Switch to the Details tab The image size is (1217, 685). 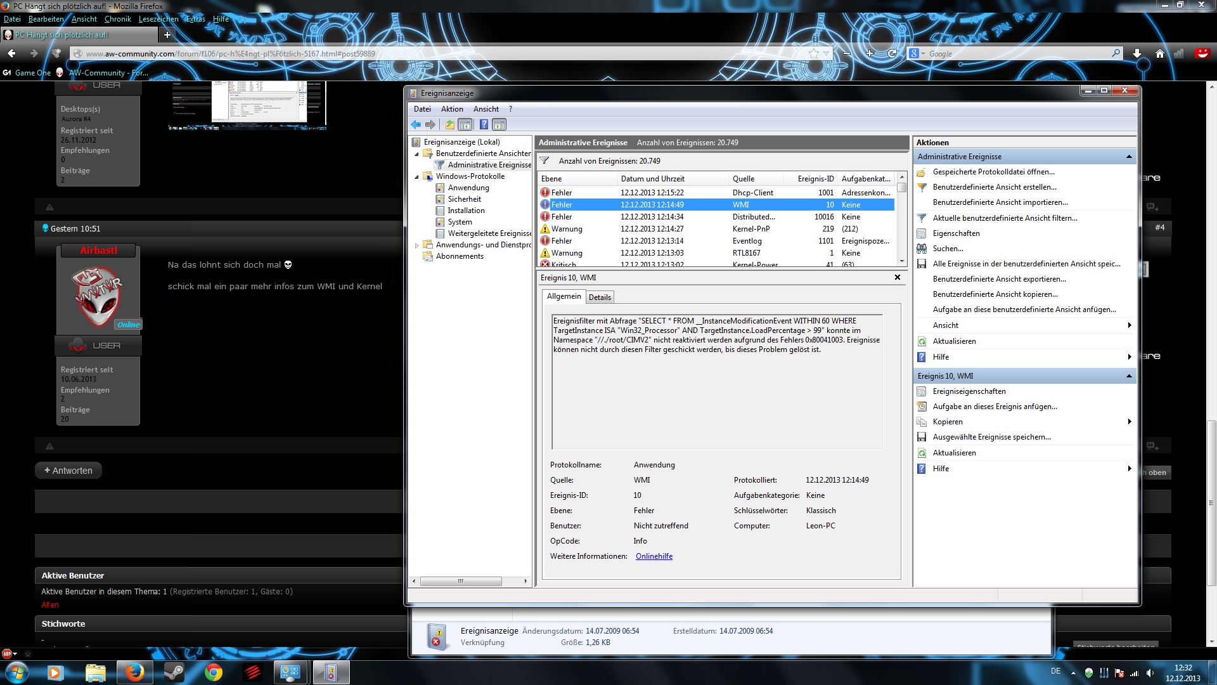[x=600, y=297]
